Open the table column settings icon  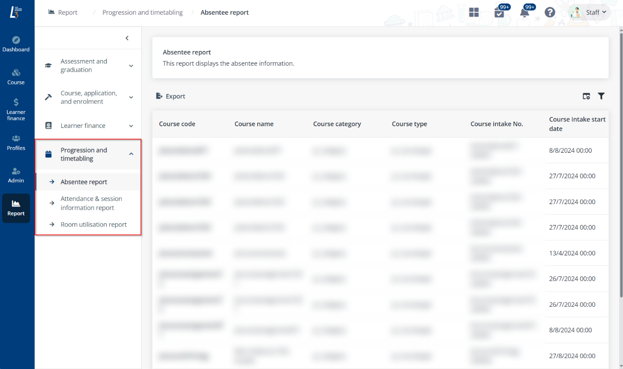586,96
